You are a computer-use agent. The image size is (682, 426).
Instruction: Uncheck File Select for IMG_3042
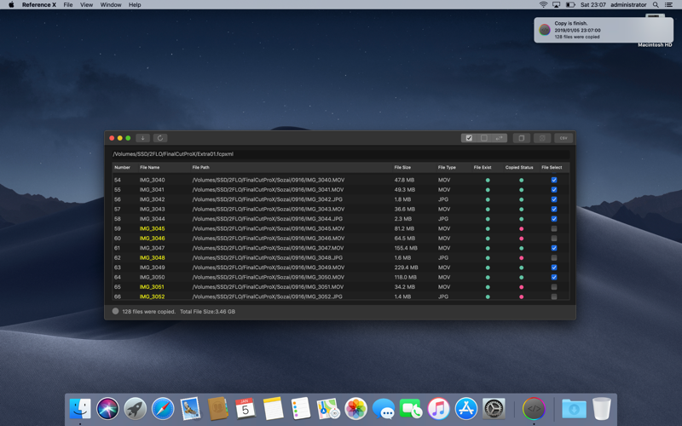tap(553, 199)
